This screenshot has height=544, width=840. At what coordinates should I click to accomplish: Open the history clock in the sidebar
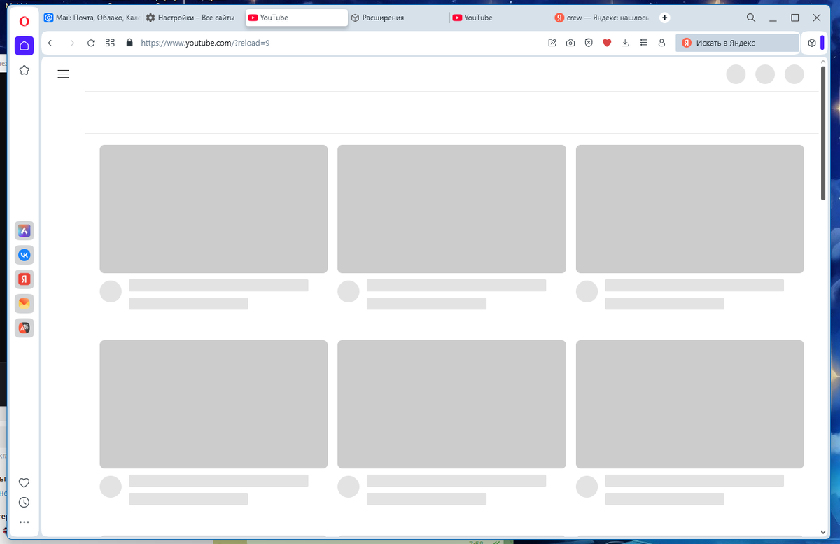[24, 502]
